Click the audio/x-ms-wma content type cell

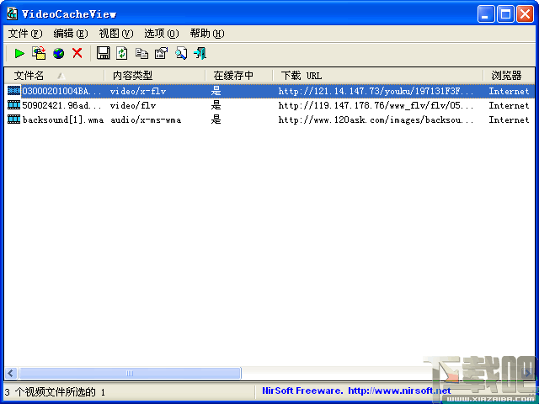point(146,120)
